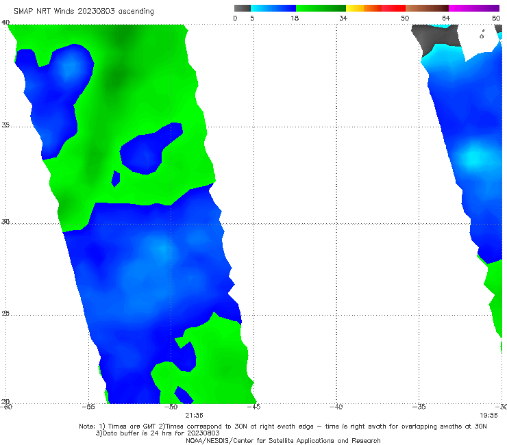This screenshot has height=445, width=507.
Task: Click the swath time label '19:56'
Action: 489,415
